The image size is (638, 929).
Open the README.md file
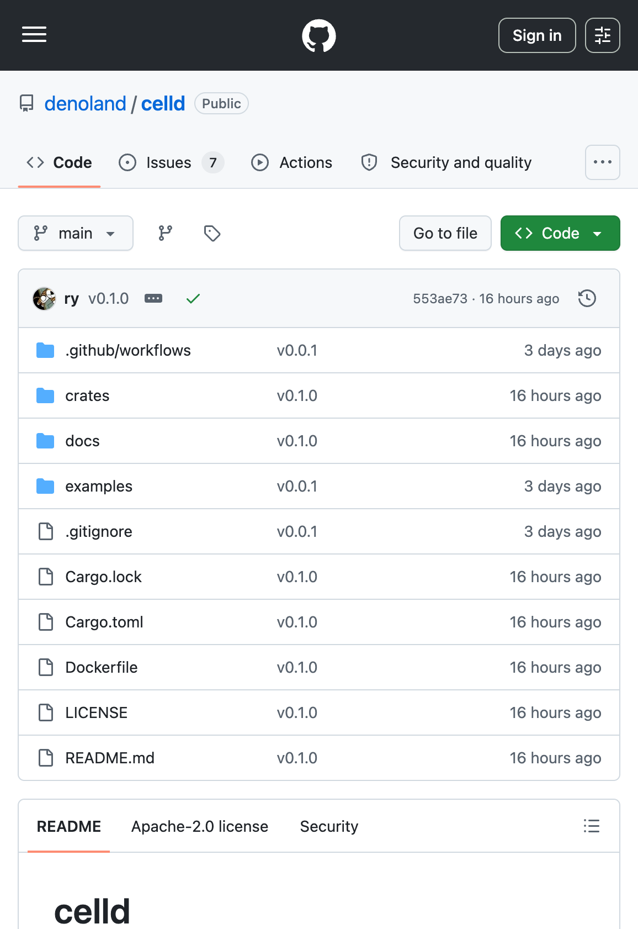(x=110, y=758)
